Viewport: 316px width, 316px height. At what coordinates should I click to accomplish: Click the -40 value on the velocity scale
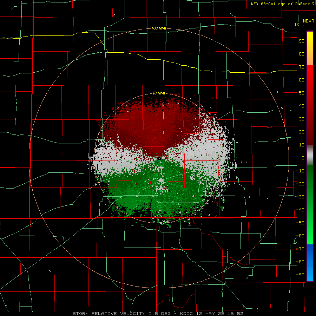click(x=300, y=210)
